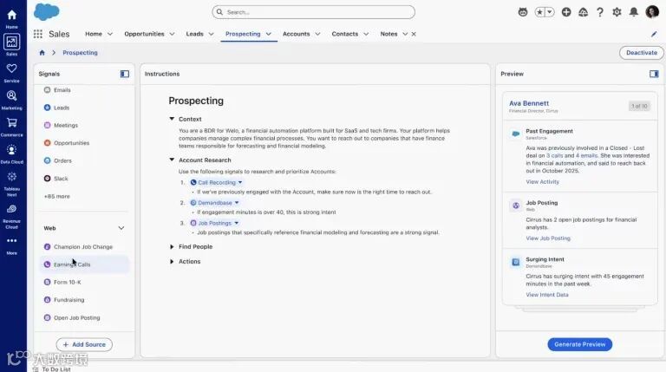This screenshot has width=666, height=372.
Task: Open the Data Cloud sidebar icon
Action: tap(12, 150)
